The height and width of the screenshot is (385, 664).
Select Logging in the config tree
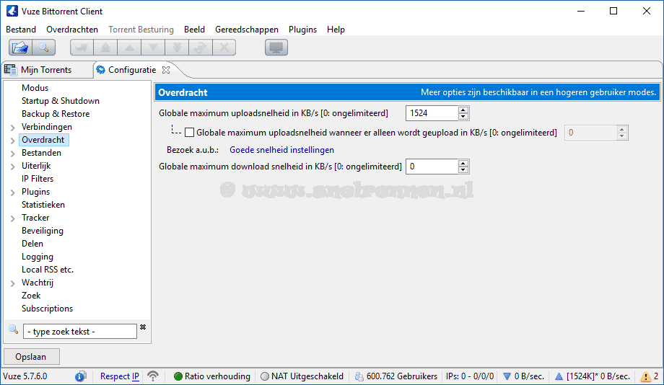[38, 257]
